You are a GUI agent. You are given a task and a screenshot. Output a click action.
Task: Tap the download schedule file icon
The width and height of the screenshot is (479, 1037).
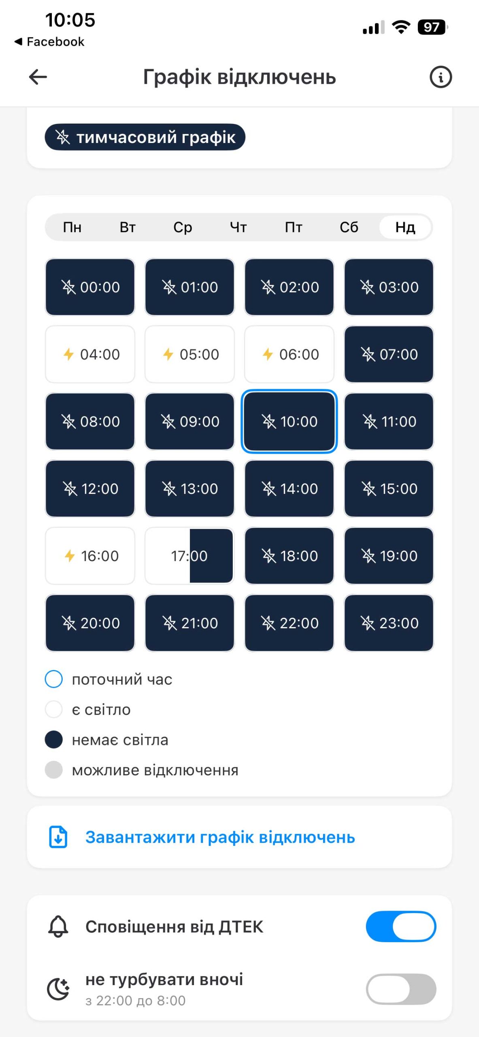[58, 837]
